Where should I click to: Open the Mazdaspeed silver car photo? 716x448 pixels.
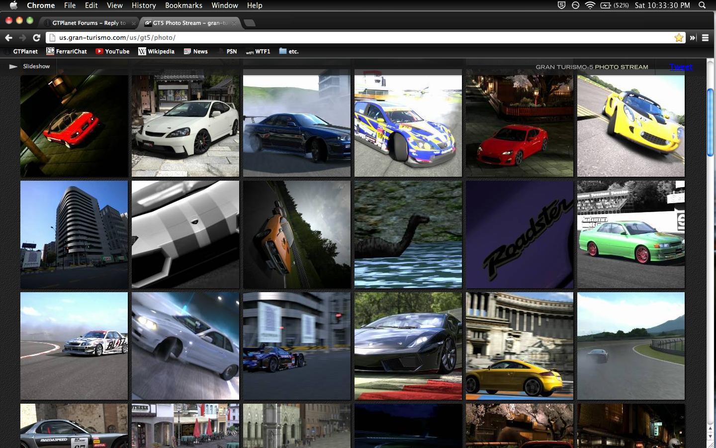74,426
